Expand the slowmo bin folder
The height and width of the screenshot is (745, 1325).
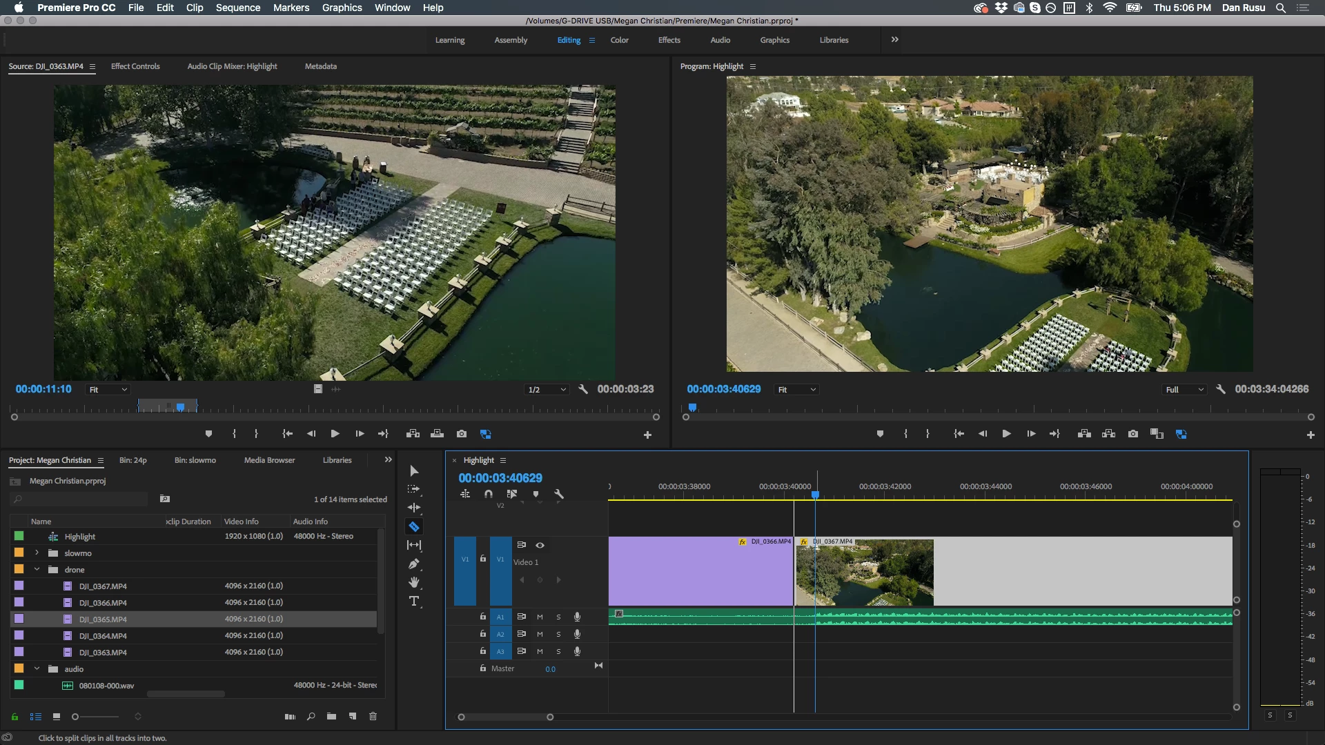point(37,553)
